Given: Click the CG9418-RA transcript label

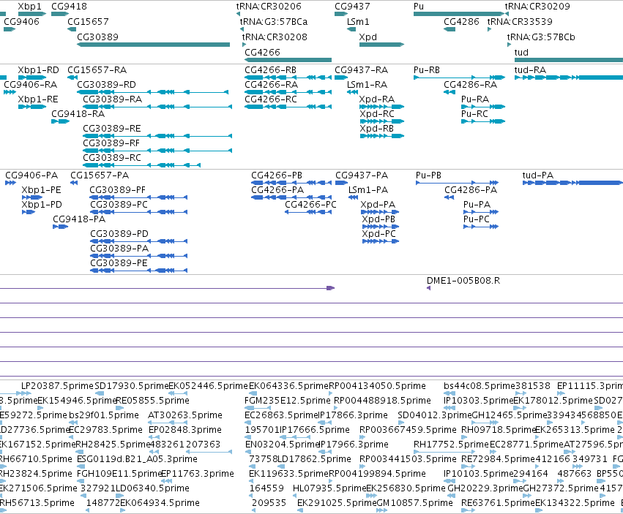Looking at the screenshot, I should point(78,114).
